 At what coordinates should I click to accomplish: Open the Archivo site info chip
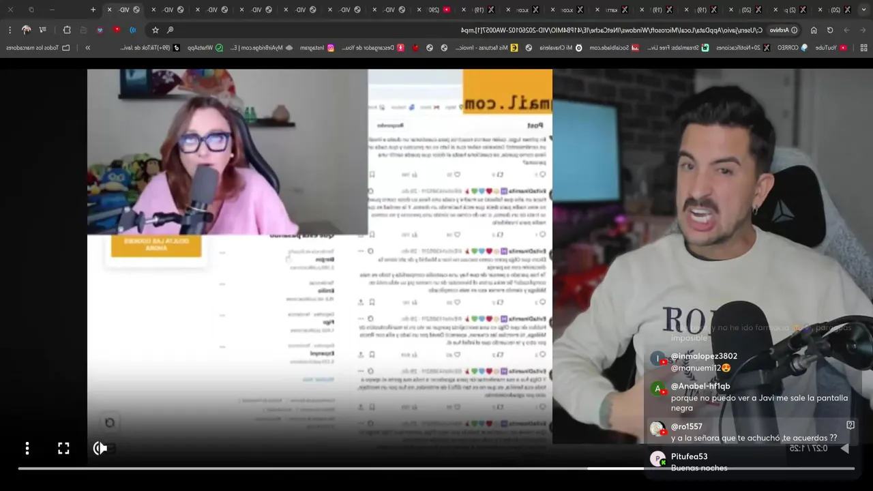tap(784, 30)
